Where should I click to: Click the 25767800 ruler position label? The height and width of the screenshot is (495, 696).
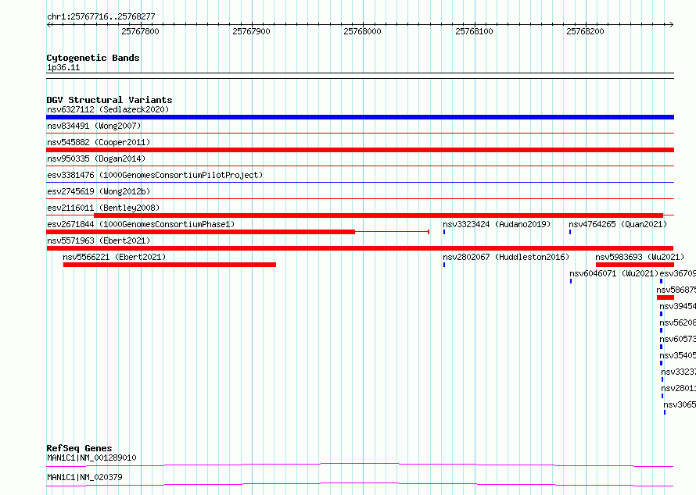140,31
